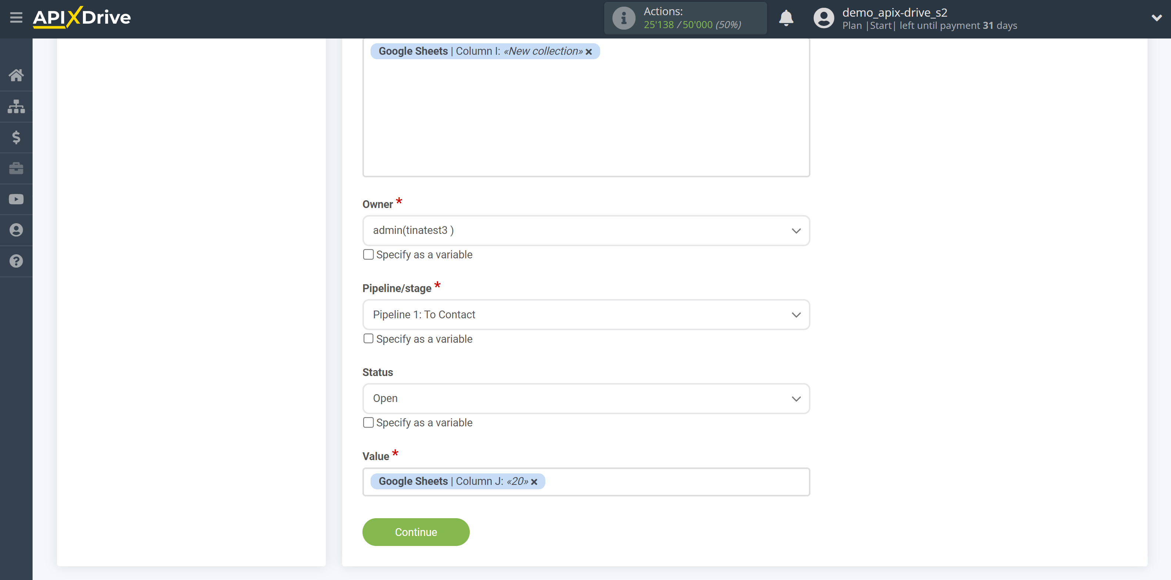Remove Google Sheets Column I tag

[590, 51]
